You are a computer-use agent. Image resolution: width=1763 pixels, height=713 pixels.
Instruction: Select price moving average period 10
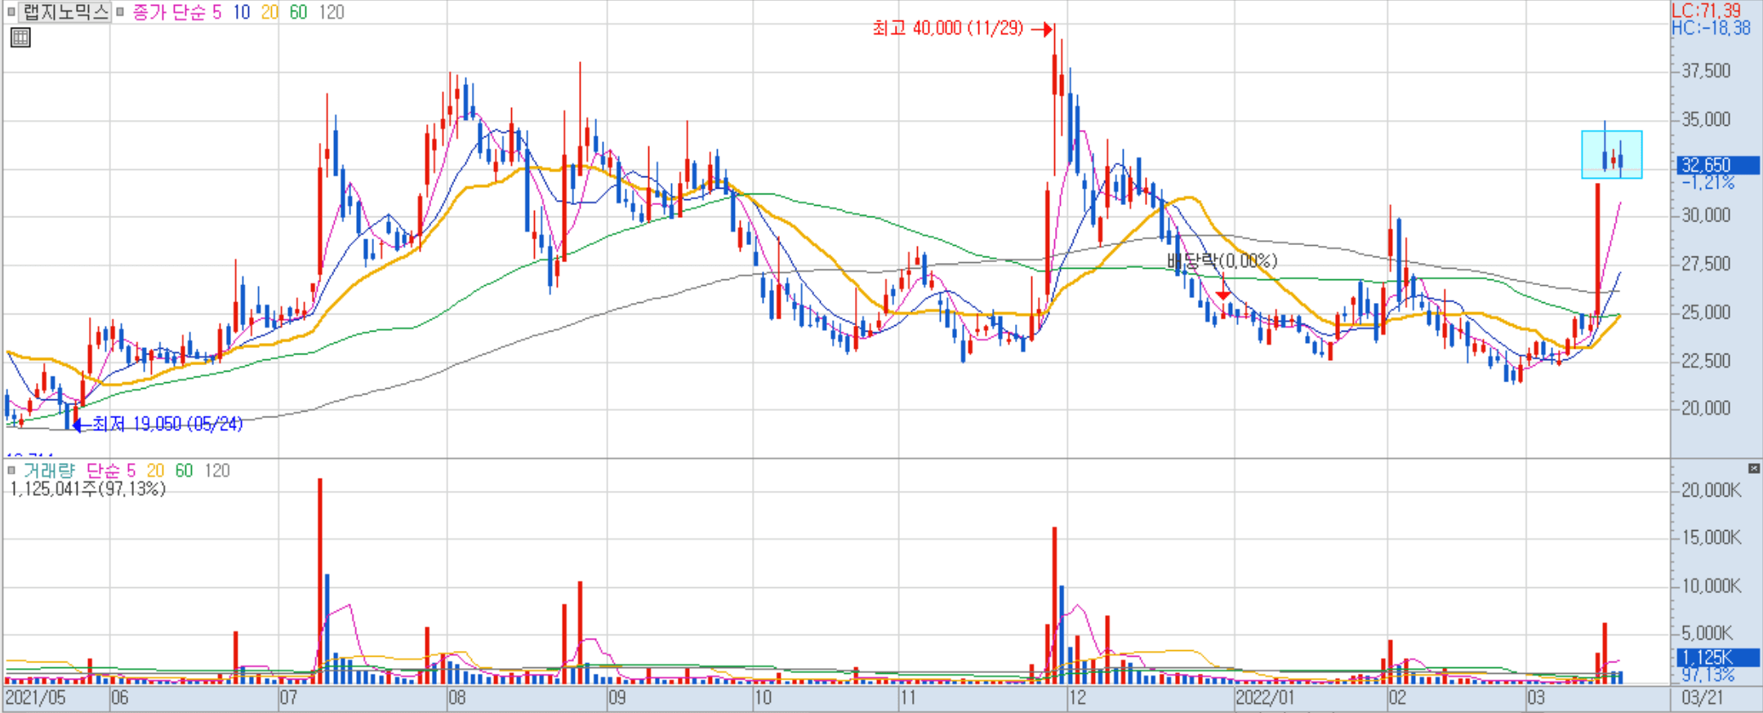[x=241, y=12]
